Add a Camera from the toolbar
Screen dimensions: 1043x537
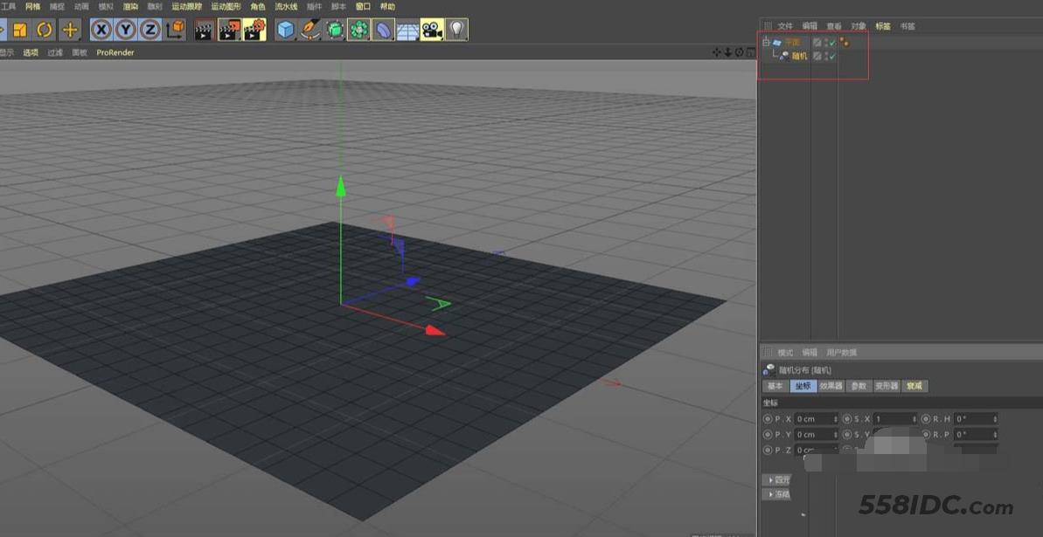pos(433,29)
